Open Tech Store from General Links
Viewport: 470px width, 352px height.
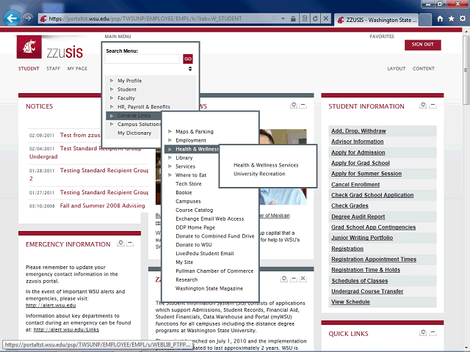click(x=189, y=184)
